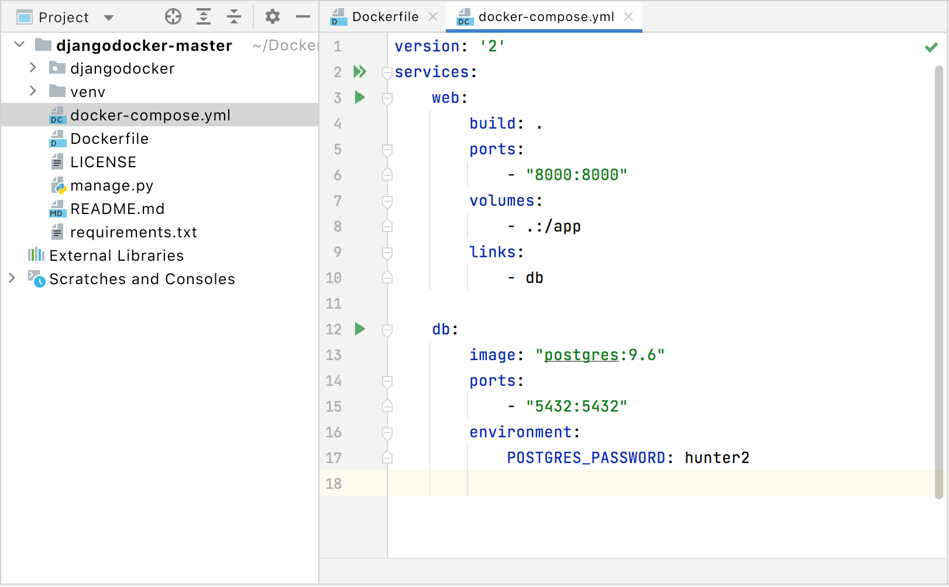Run the db service gutter arrow
The width and height of the screenshot is (949, 587).
(360, 329)
